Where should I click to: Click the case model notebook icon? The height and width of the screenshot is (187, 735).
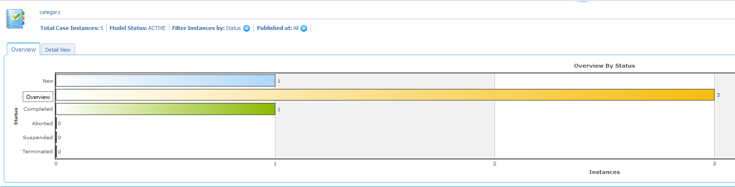point(15,19)
